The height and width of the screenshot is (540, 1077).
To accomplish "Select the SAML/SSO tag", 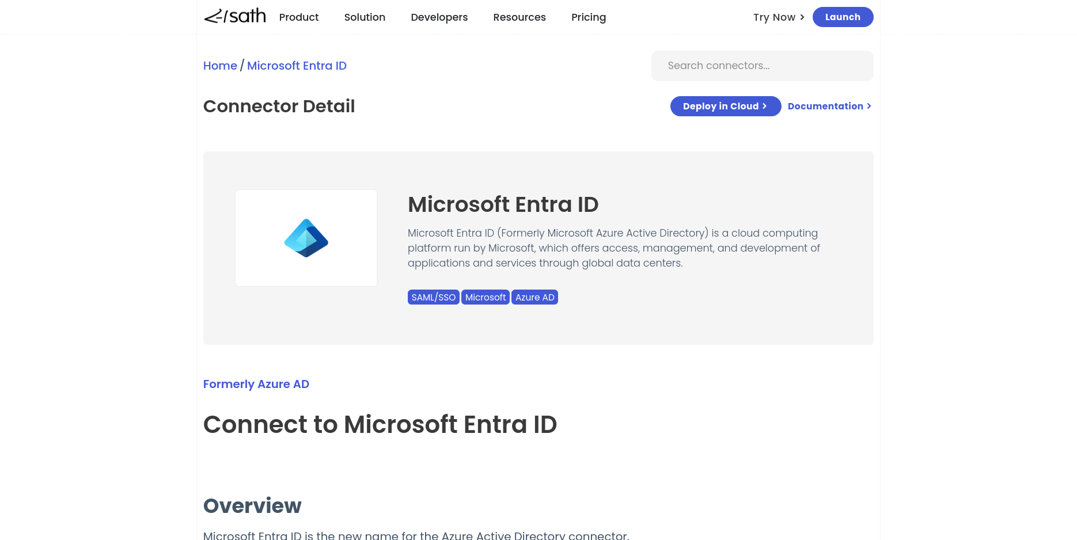I will pyautogui.click(x=433, y=297).
